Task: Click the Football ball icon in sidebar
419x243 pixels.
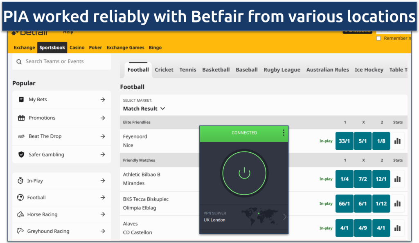Action: point(20,197)
